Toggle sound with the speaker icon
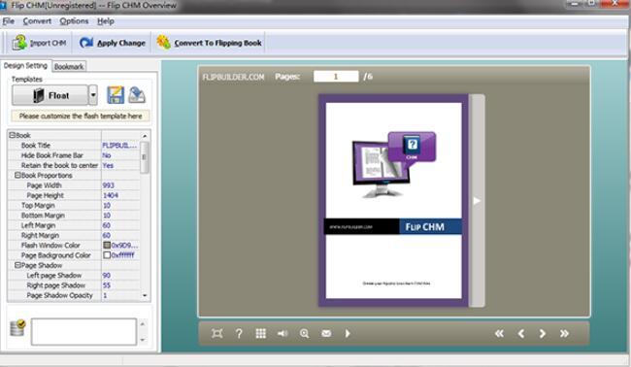 pos(282,333)
